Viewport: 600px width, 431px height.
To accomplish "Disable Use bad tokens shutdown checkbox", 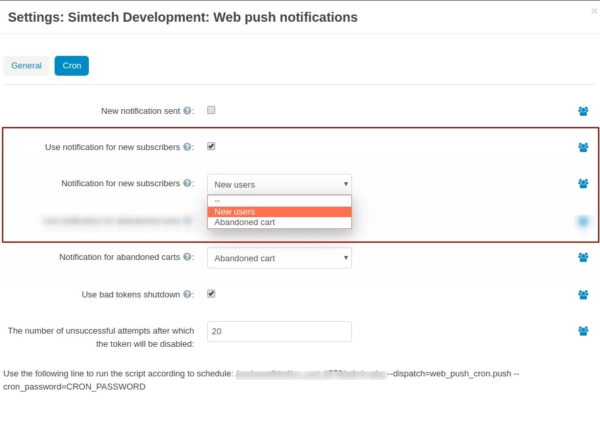I will pyautogui.click(x=211, y=293).
